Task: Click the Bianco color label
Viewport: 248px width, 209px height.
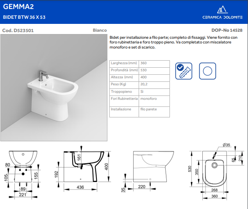Action: click(100, 30)
